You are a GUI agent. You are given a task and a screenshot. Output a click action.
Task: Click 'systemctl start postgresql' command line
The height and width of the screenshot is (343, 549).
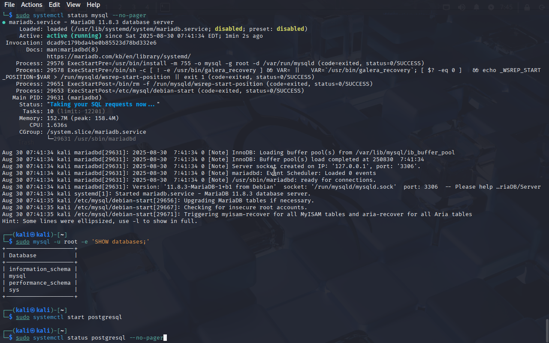click(x=69, y=317)
